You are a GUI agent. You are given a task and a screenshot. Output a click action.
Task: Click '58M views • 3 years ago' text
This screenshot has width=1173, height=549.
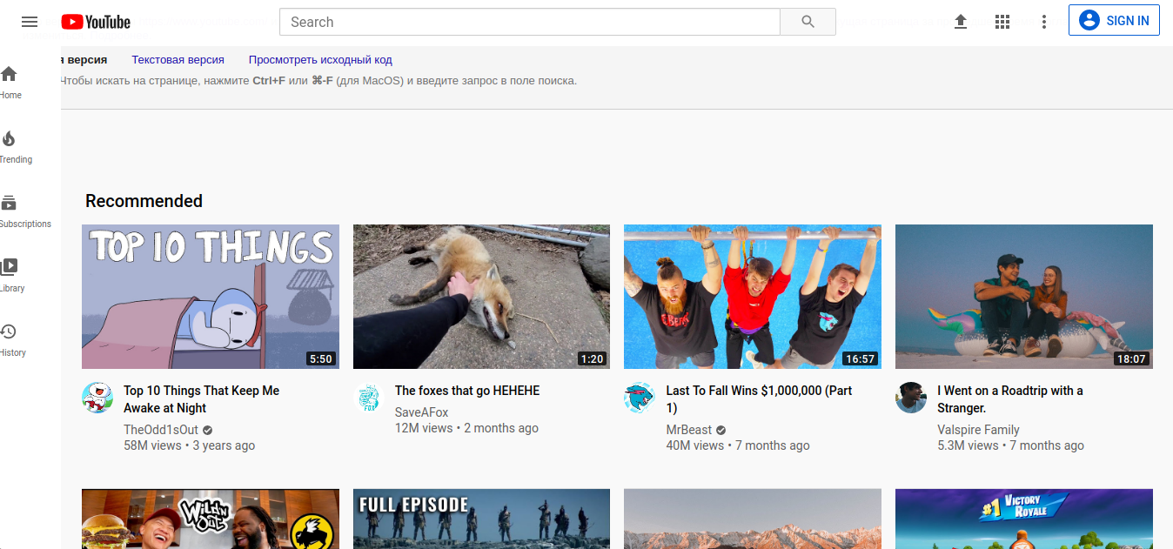(x=190, y=445)
